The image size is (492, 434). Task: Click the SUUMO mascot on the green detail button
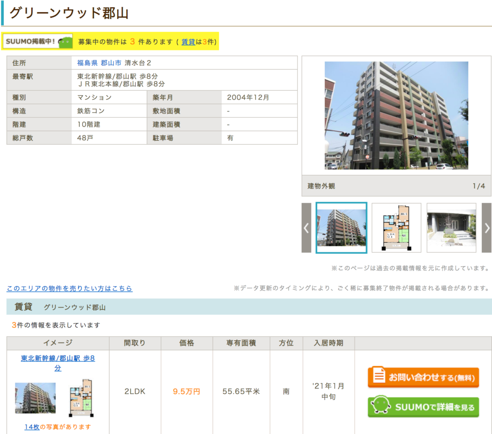coord(381,404)
